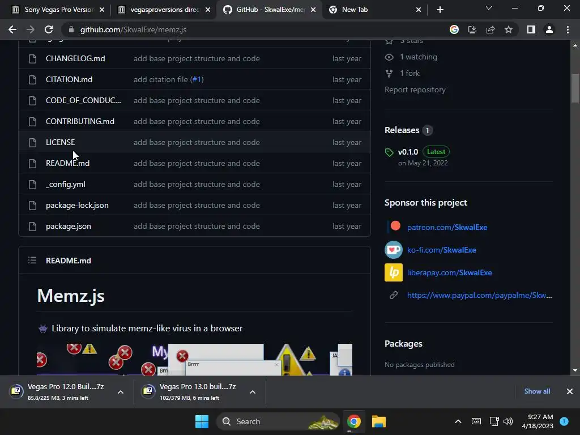Click the 1 watching eye icon
The width and height of the screenshot is (580, 435).
(x=389, y=57)
